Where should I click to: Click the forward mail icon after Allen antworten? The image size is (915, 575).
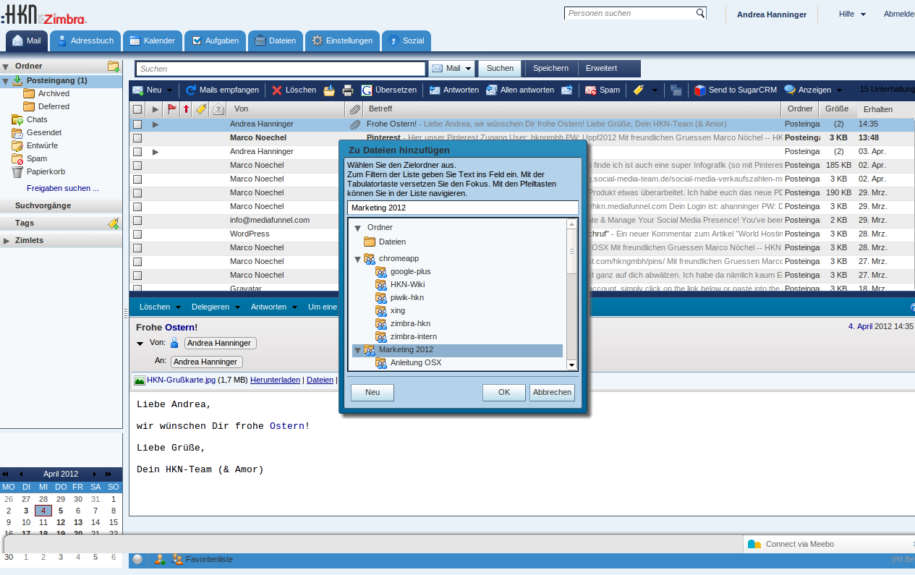[x=567, y=90]
